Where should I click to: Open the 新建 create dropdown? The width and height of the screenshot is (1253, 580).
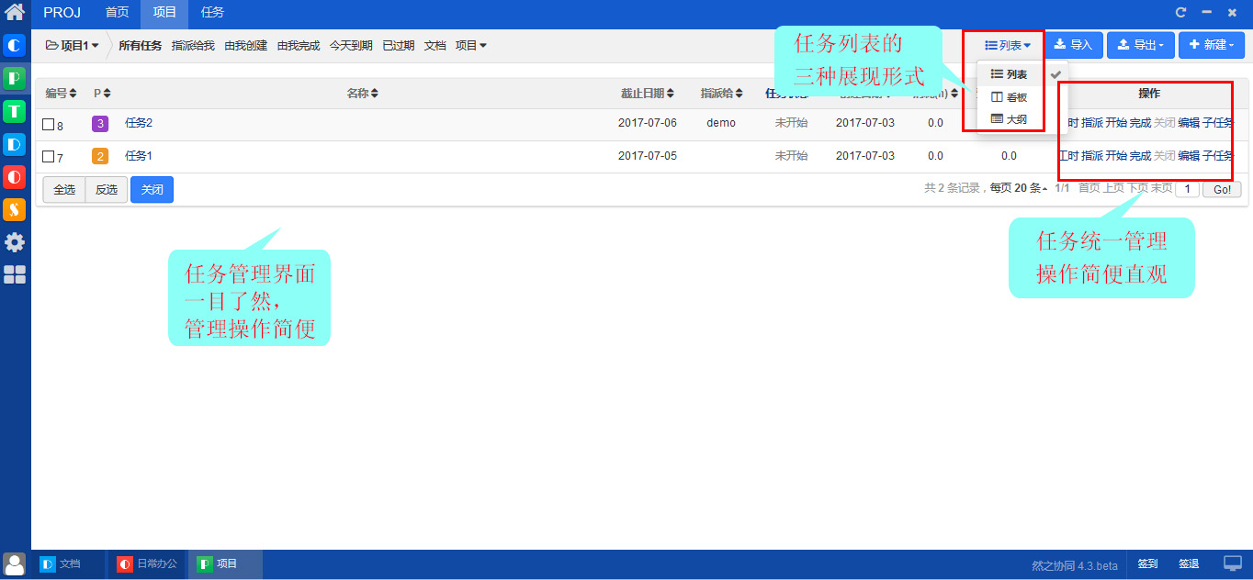point(1212,45)
